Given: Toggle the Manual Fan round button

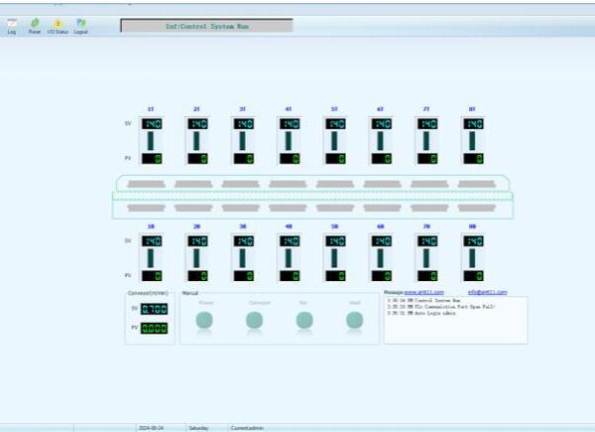Looking at the screenshot, I should coord(304,321).
